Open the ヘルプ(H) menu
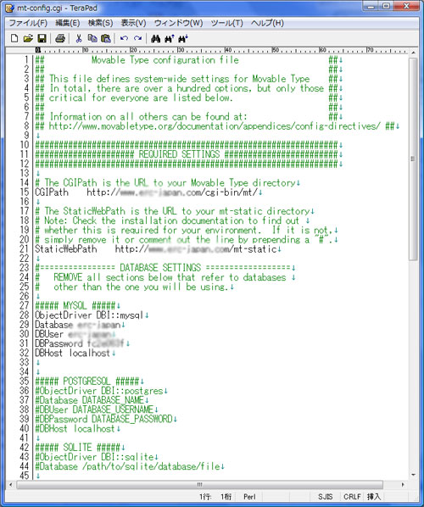The height and width of the screenshot is (507, 424). tap(267, 23)
